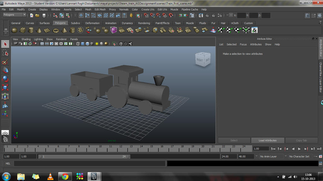323x181 pixels.
Task: Toggle wireframe display in viewport toolbar
Action: pyautogui.click(x=78, y=44)
